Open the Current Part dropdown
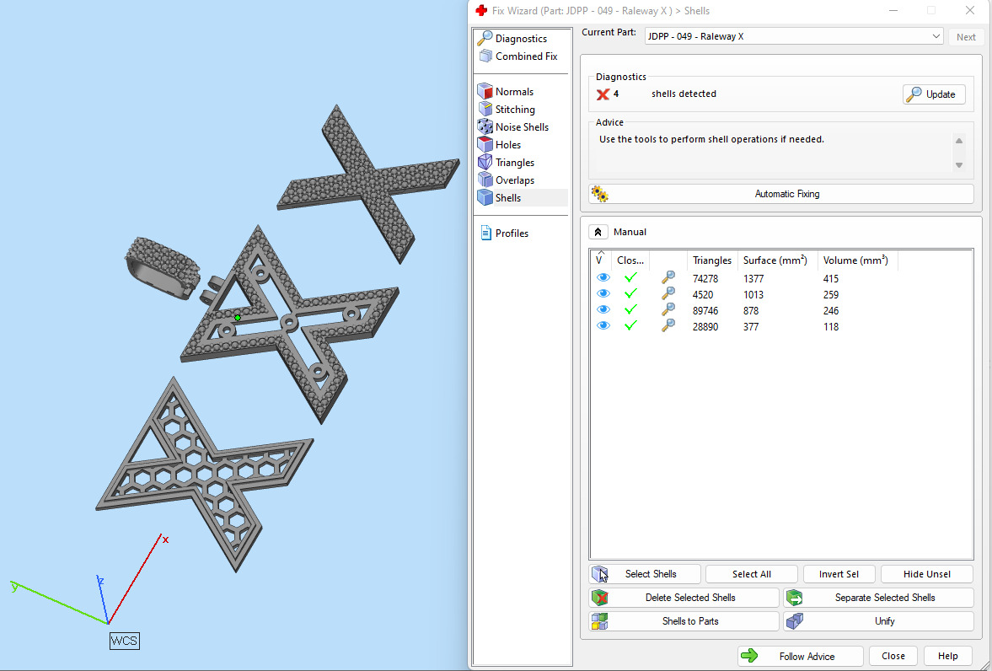 (794, 37)
